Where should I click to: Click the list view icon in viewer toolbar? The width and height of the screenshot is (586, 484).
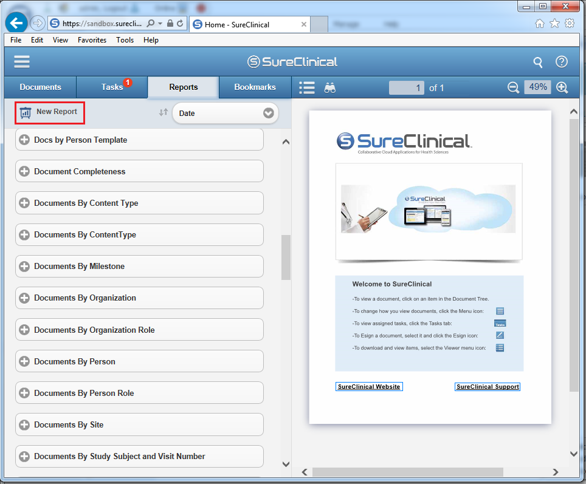307,88
